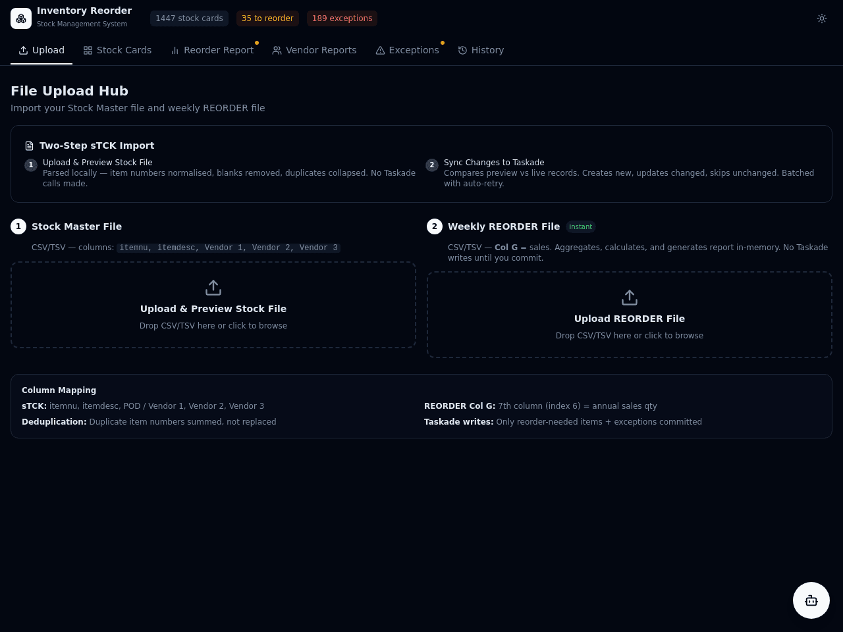Screen dimensions: 843x632
Task: Click the REORDER Col G label text
Action: click(x=460, y=406)
